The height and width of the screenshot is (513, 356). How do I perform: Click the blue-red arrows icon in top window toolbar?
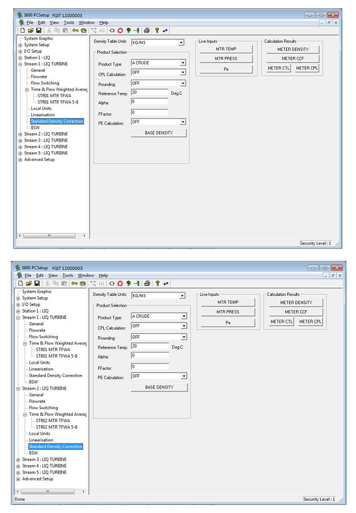(165, 30)
